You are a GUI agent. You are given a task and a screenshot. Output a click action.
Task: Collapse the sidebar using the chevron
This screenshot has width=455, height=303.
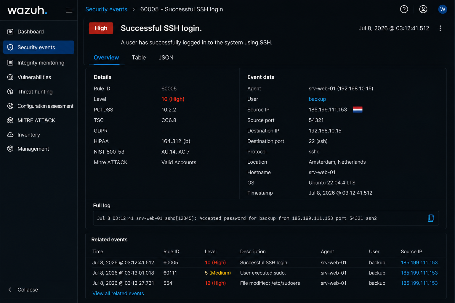10,290
